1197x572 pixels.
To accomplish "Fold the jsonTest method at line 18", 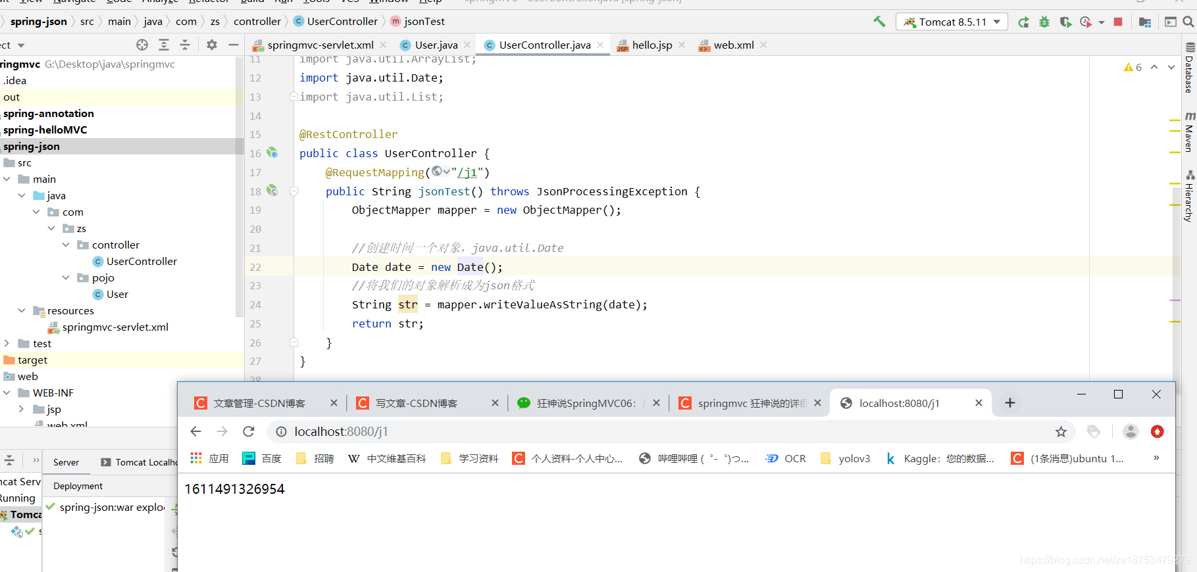I will tap(294, 191).
